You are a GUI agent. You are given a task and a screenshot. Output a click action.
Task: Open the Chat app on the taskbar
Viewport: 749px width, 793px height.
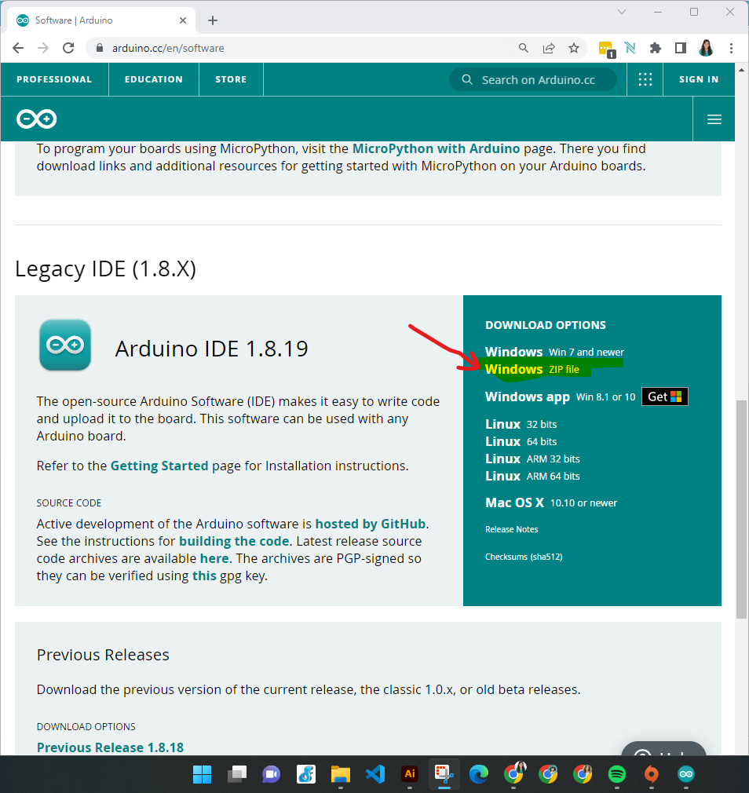tap(271, 774)
